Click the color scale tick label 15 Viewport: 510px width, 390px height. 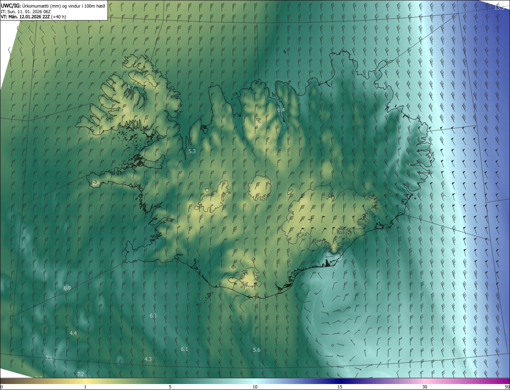pyautogui.click(x=340, y=387)
